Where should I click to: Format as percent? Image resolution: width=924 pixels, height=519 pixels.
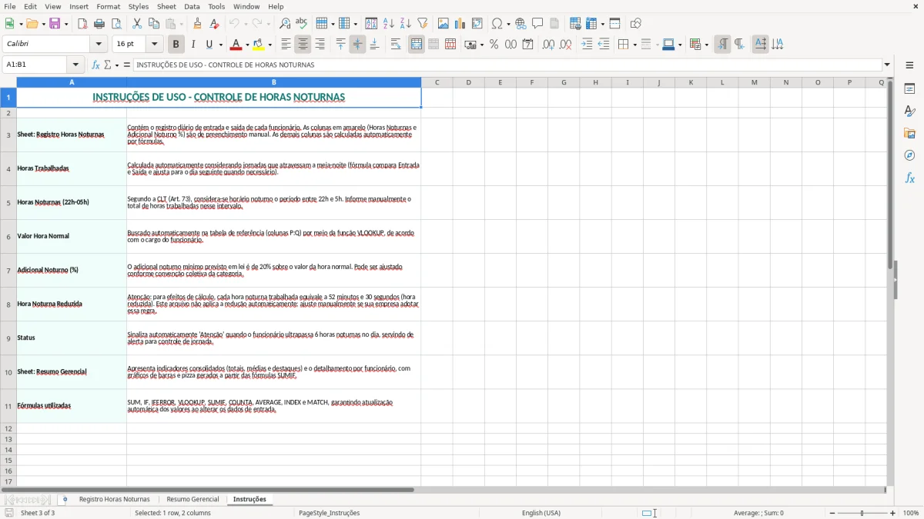tap(494, 45)
